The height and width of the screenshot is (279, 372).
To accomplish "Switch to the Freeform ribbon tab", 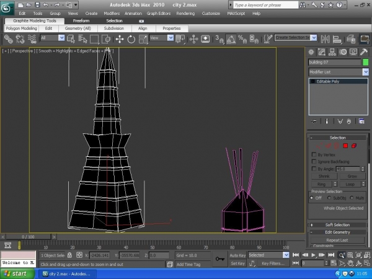I will [x=81, y=21].
